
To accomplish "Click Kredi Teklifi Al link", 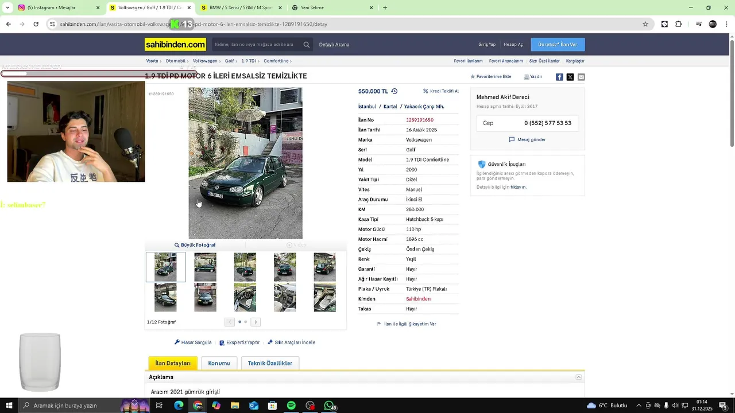I will click(441, 91).
